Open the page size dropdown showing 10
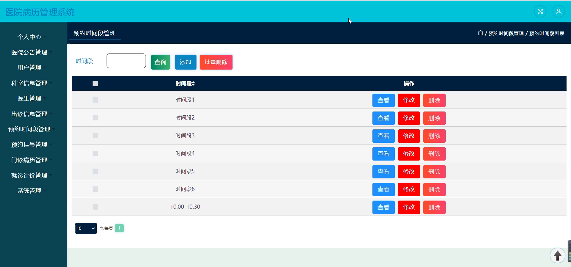Screen dimensions: 571x267 86,228
